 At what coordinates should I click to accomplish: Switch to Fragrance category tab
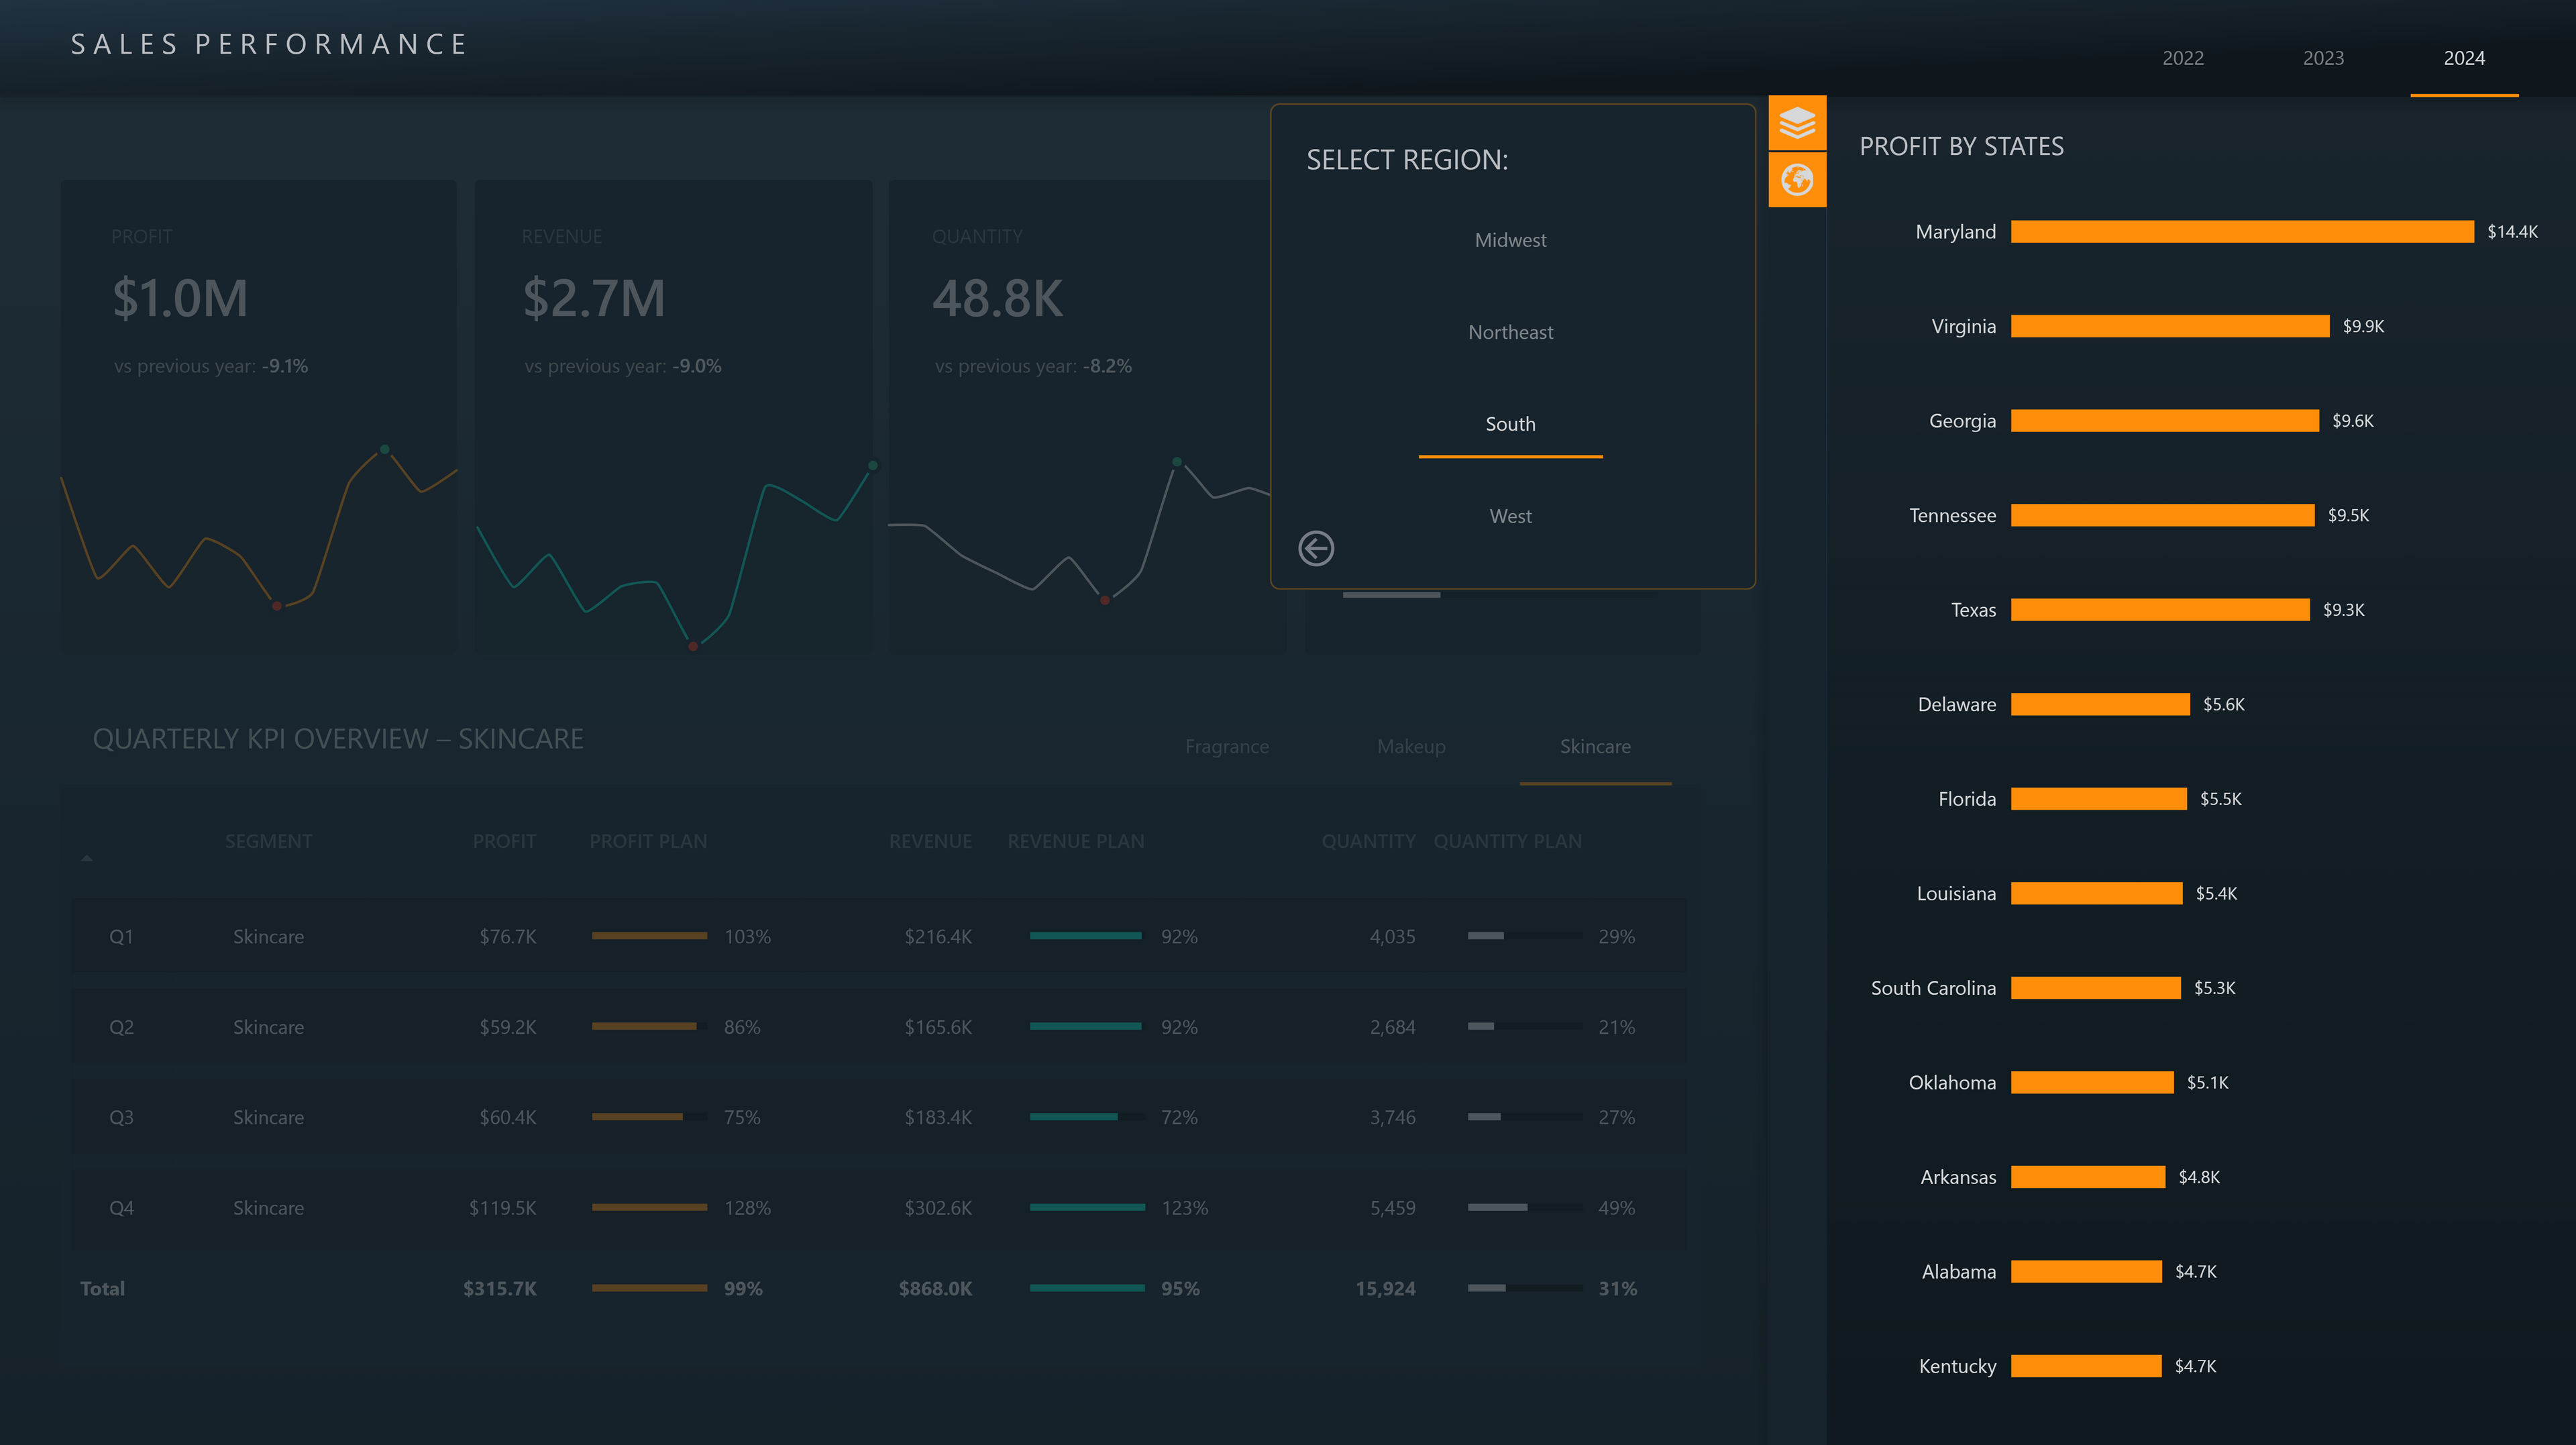pyautogui.click(x=1226, y=747)
